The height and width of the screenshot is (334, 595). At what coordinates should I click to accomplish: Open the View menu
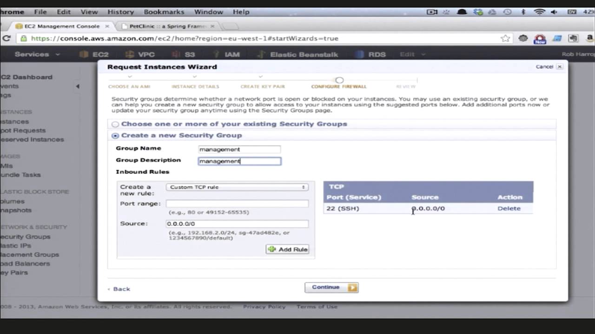pyautogui.click(x=89, y=12)
